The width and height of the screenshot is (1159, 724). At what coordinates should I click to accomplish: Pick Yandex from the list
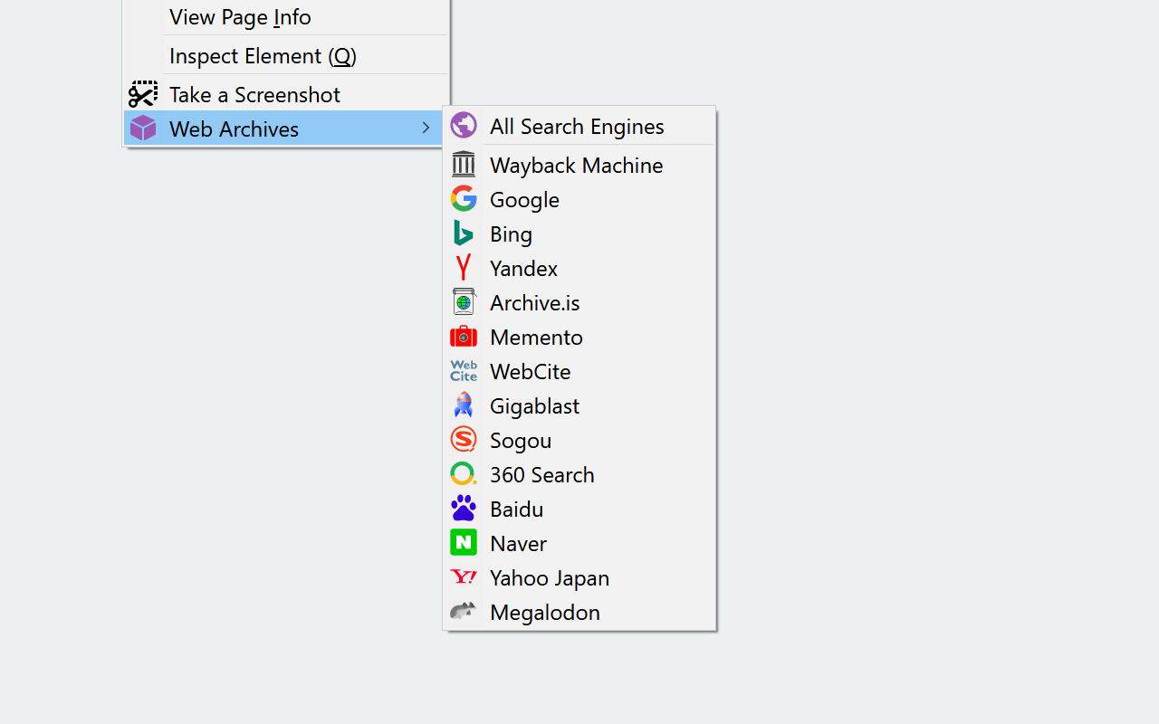[579, 268]
